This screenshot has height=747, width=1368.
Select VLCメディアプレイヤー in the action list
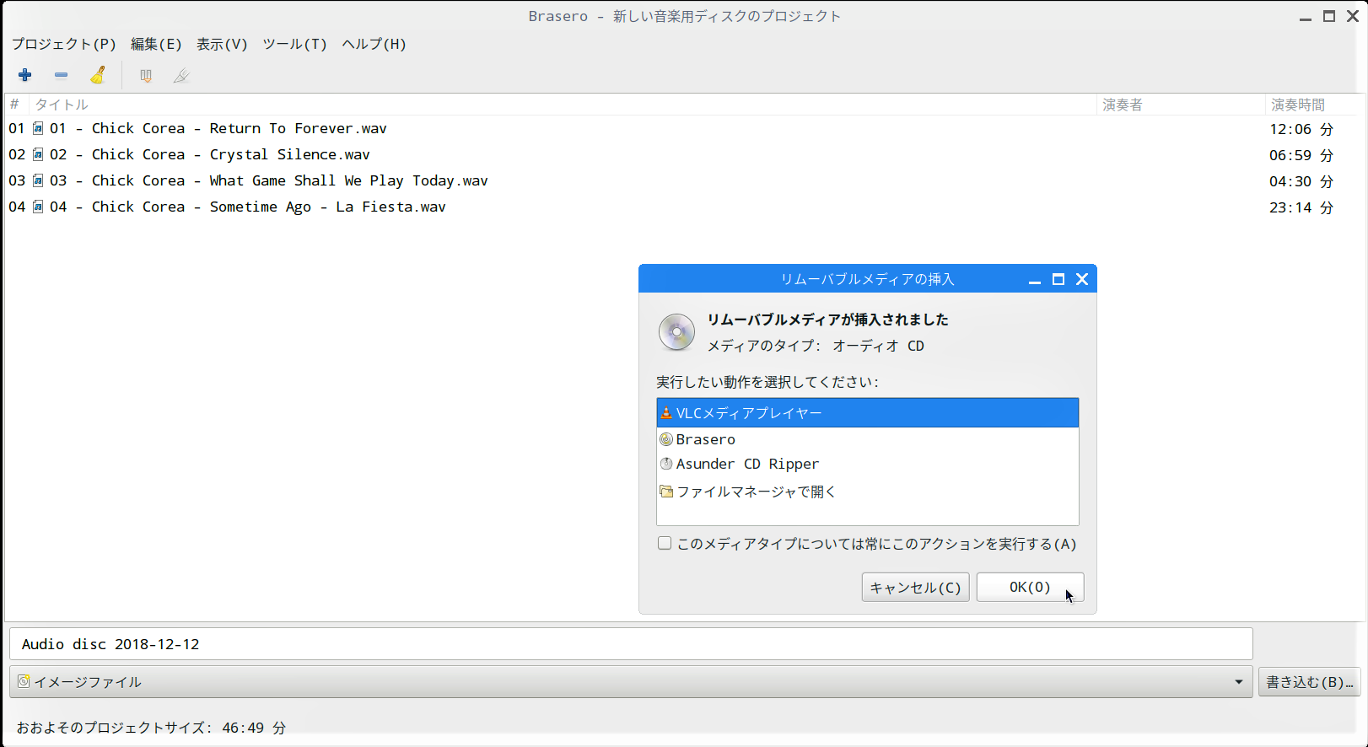868,412
